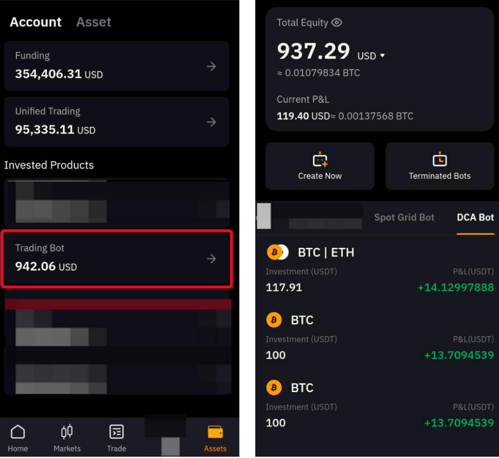This screenshot has height=458, width=499.
Task: Open Trading Bot details arrow
Action: tap(211, 259)
